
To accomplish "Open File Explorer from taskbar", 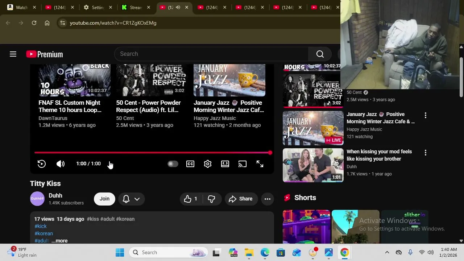I will pos(249,252).
